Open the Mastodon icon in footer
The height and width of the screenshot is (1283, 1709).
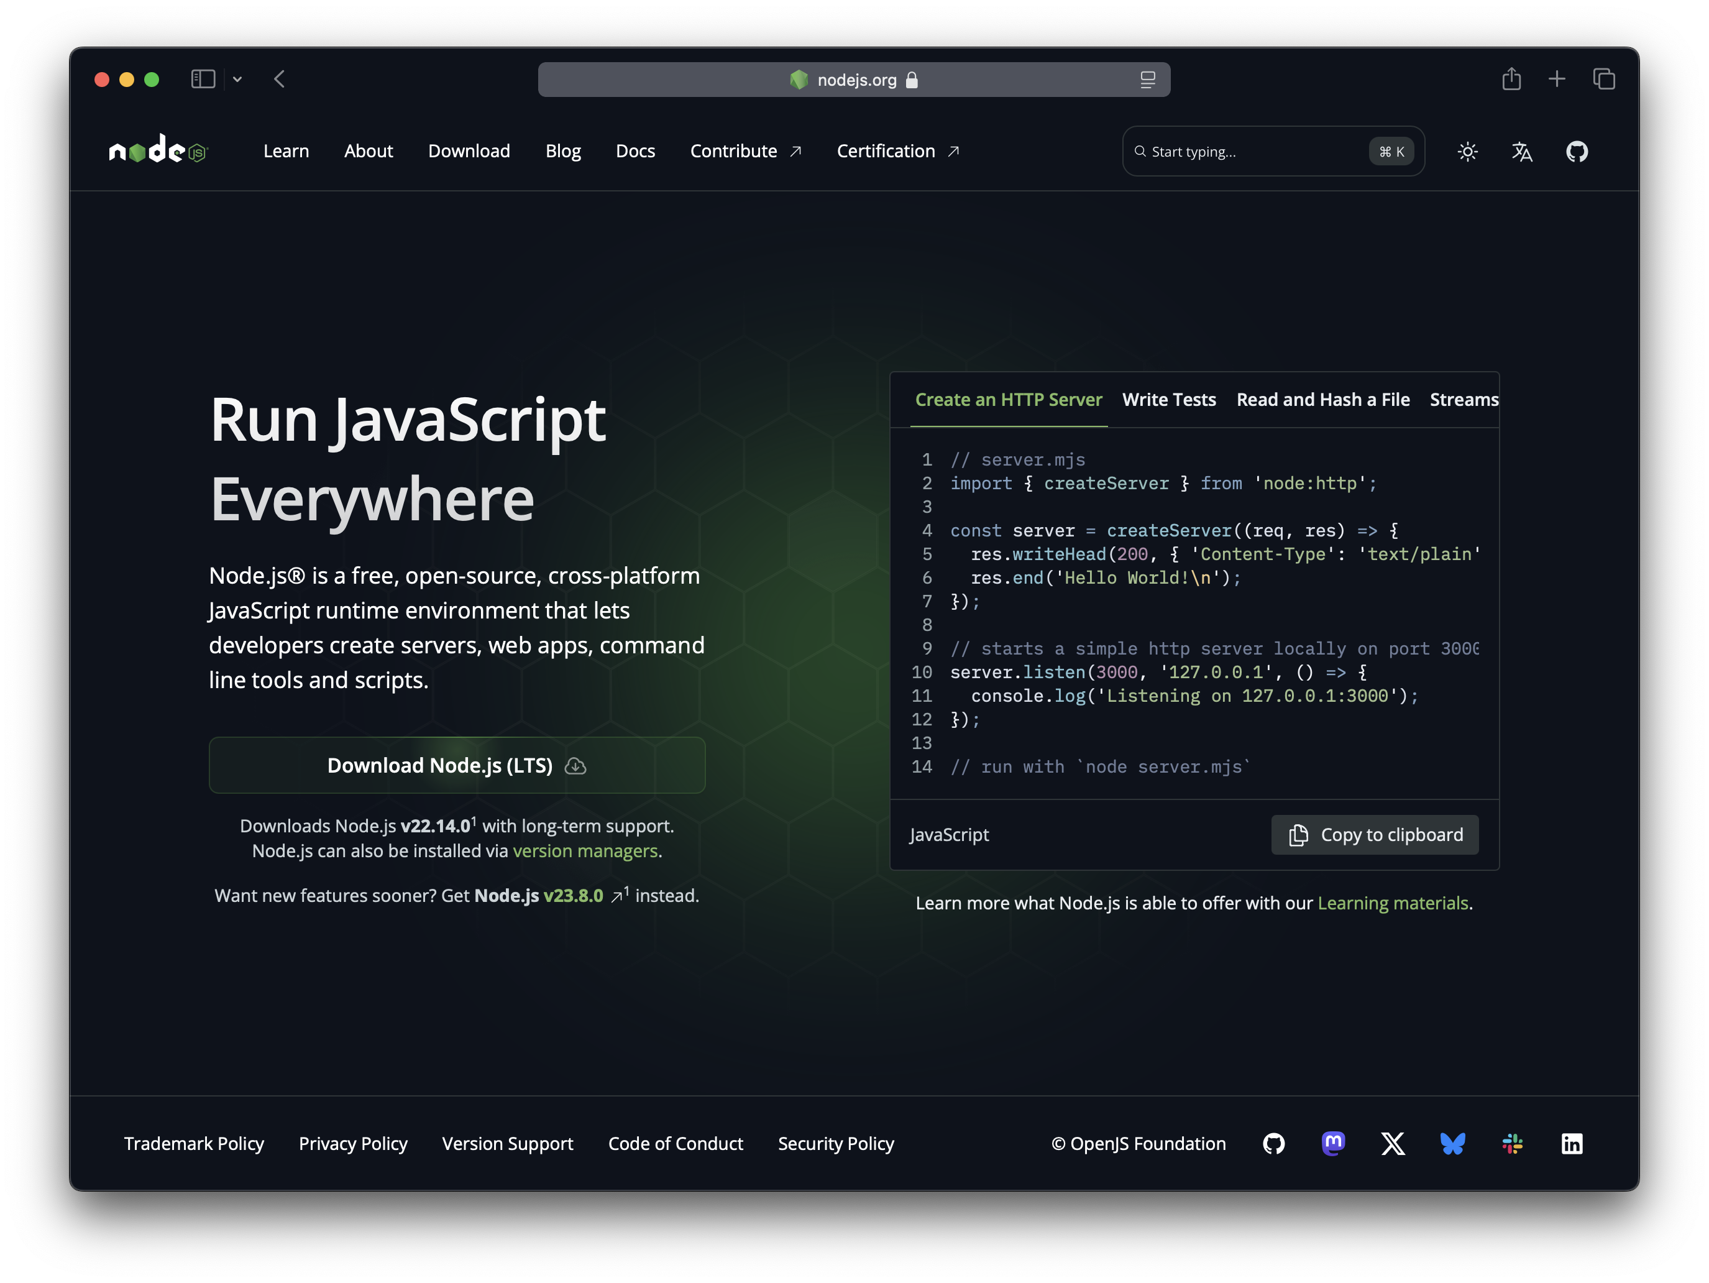[x=1333, y=1143]
